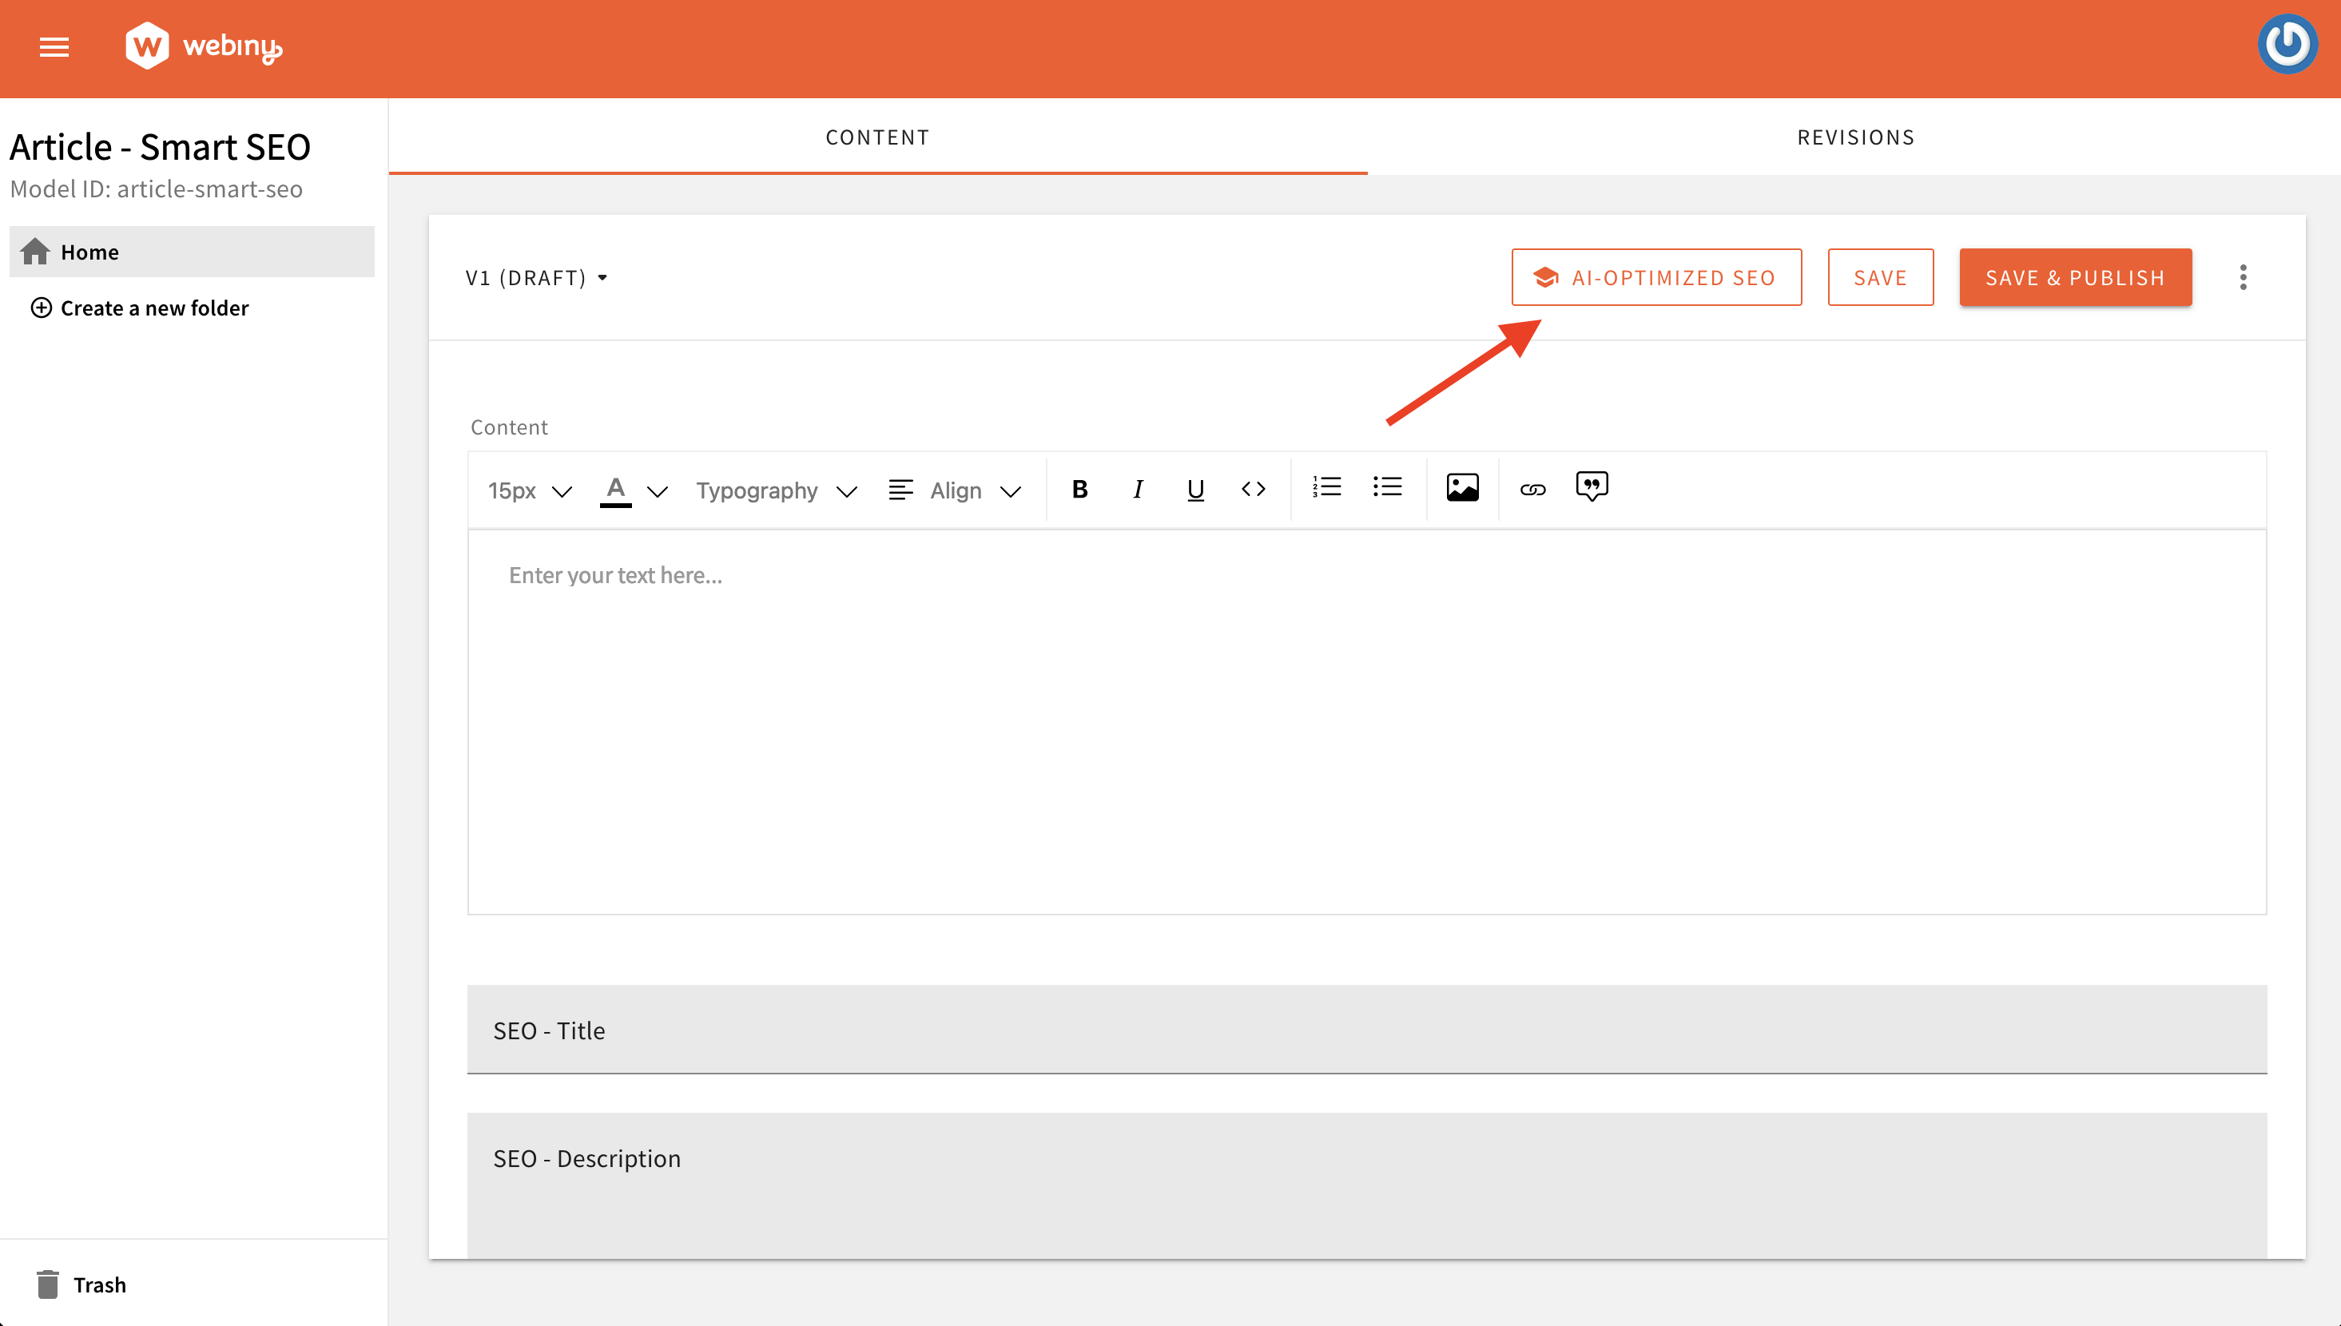Screen dimensions: 2341x1326
Task: Insert a numbered list
Action: click(x=1327, y=487)
